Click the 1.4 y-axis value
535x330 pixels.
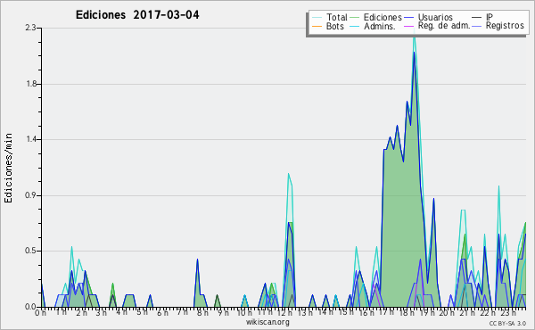click(x=30, y=139)
